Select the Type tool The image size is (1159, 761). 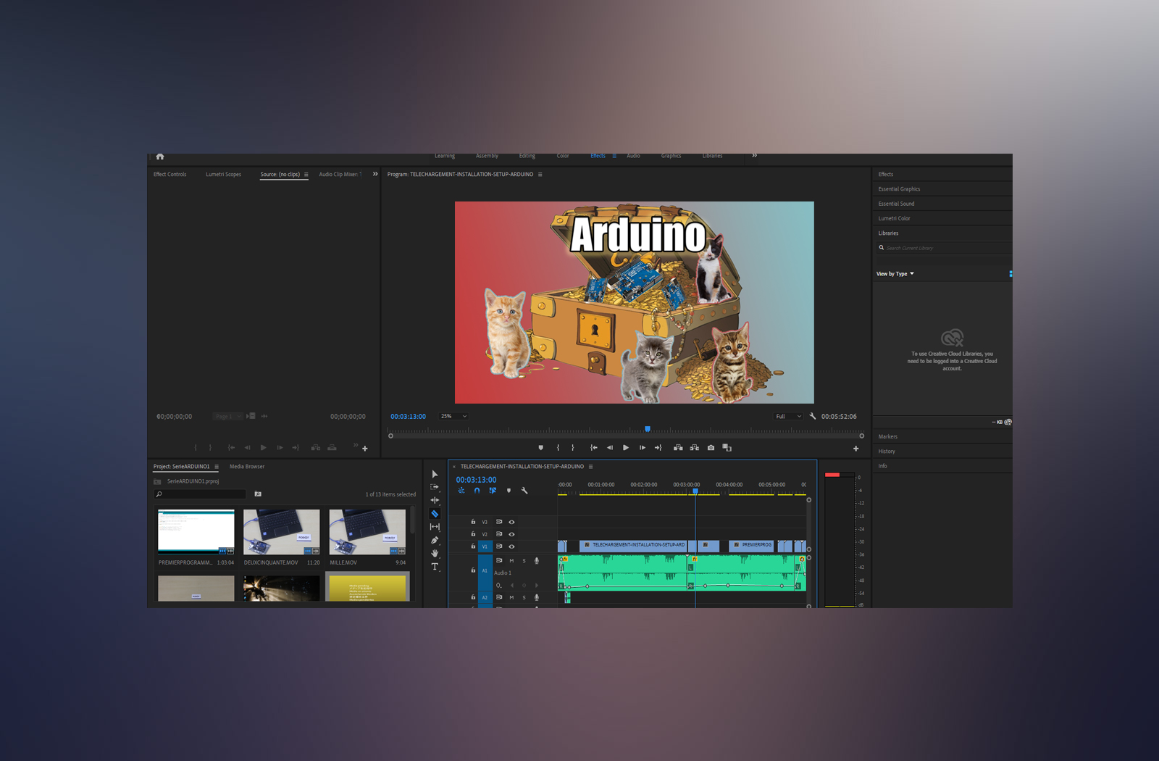[x=435, y=567]
